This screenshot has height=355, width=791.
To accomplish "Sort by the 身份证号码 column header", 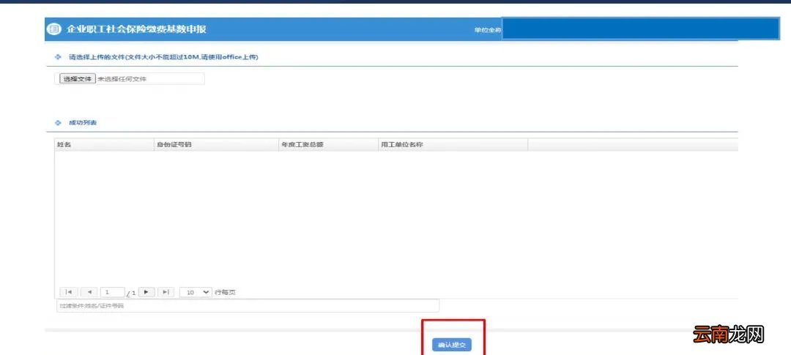I will click(174, 145).
